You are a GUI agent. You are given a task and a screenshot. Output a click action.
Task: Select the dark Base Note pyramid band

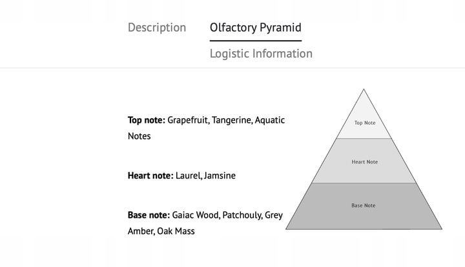363,206
